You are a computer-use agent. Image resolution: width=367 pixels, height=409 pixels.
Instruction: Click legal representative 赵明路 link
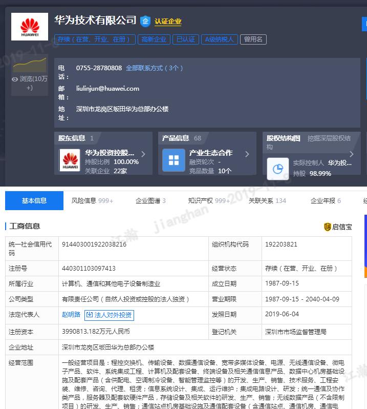[71, 315]
